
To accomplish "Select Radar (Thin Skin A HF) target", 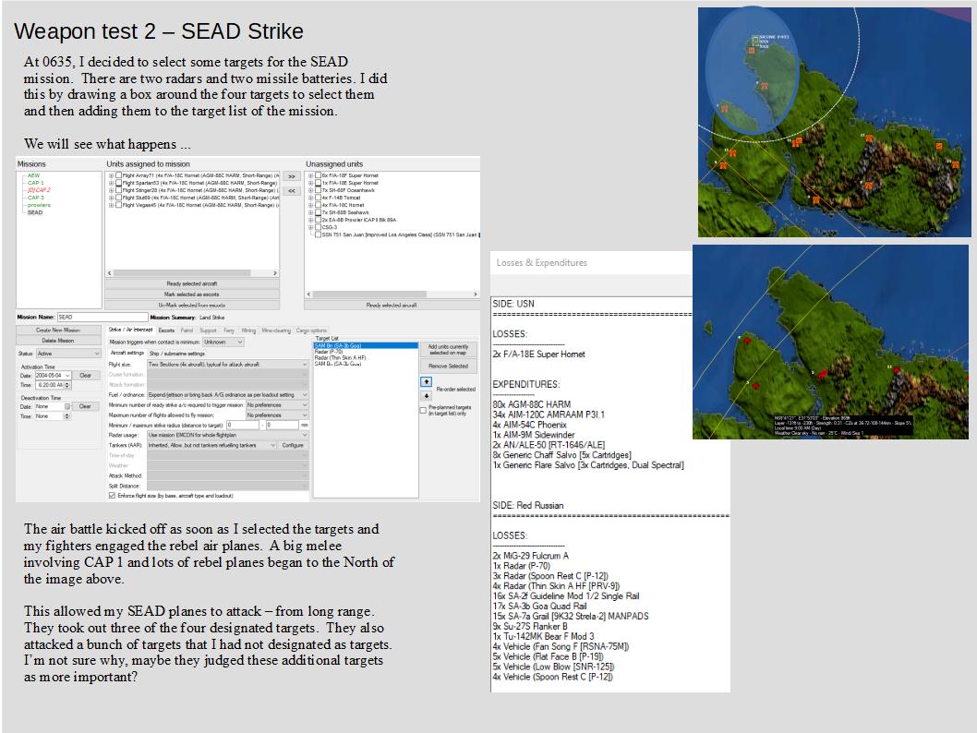I will coord(340,358).
